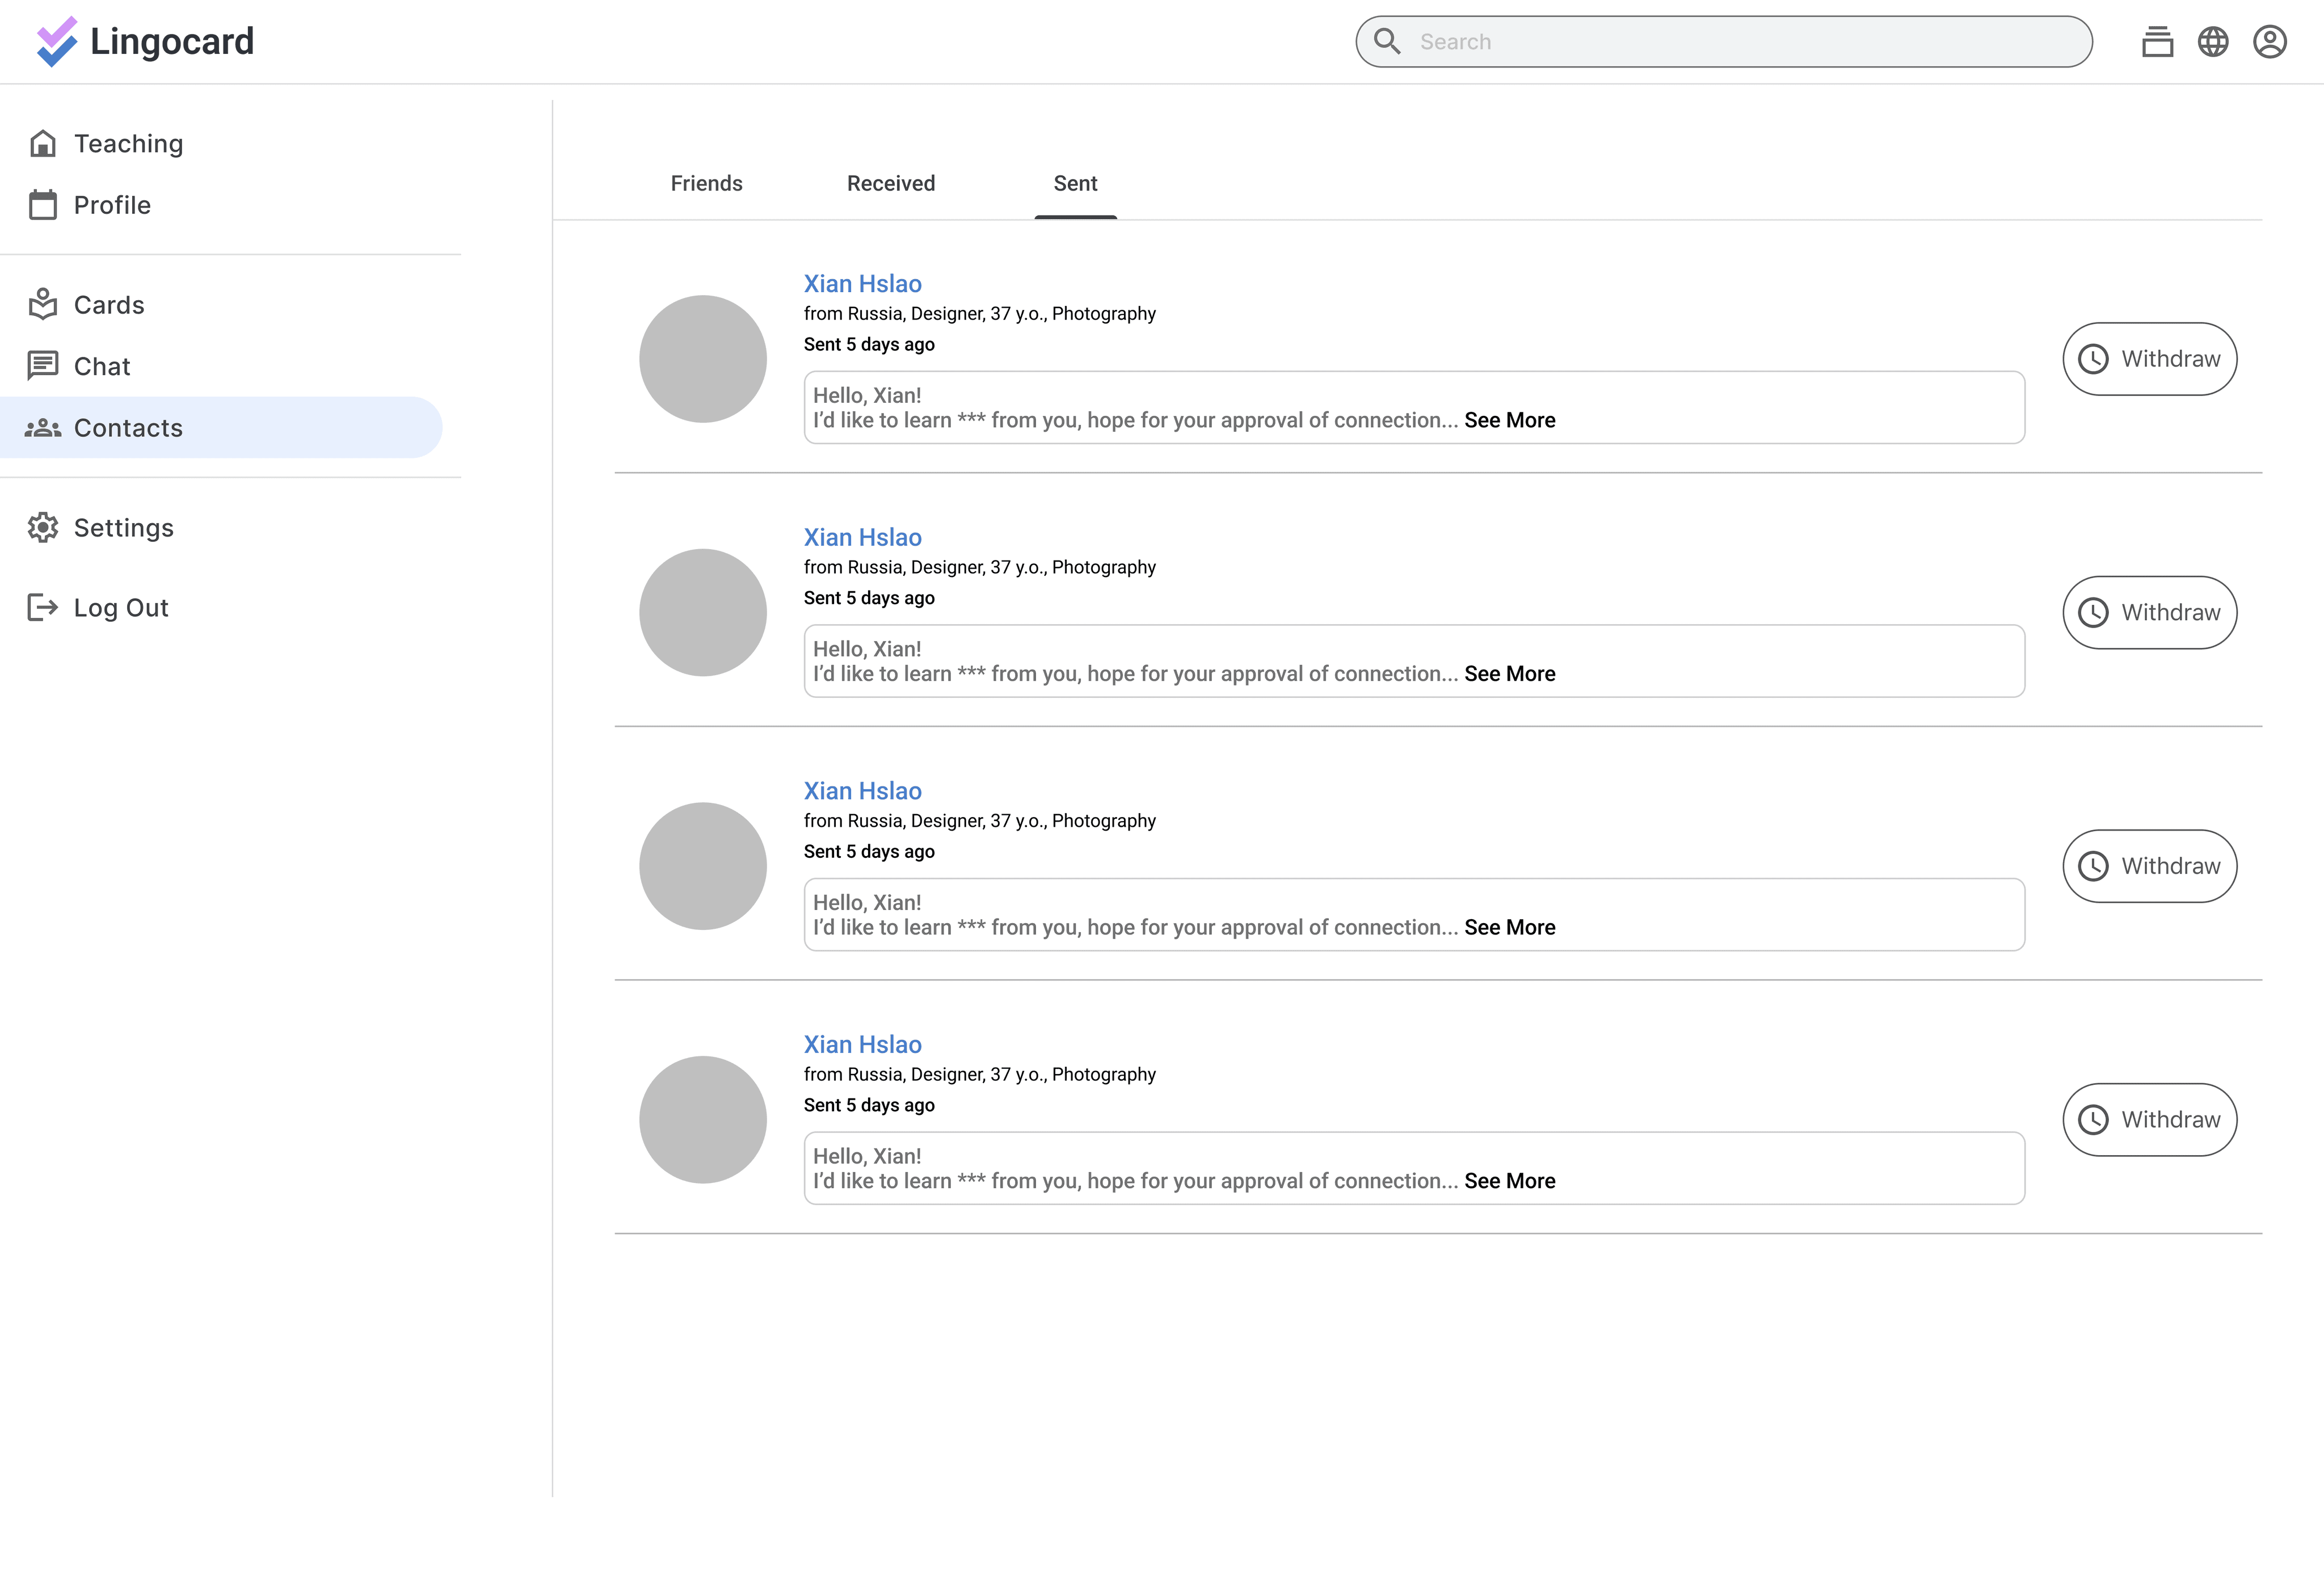Click the clock icon in first Withdraw button

[2093, 359]
